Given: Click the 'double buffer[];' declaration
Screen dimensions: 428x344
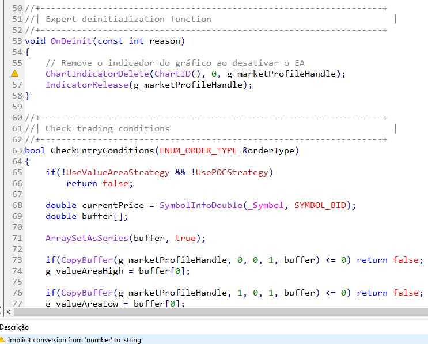Looking at the screenshot, I should pyautogui.click(x=86, y=216).
